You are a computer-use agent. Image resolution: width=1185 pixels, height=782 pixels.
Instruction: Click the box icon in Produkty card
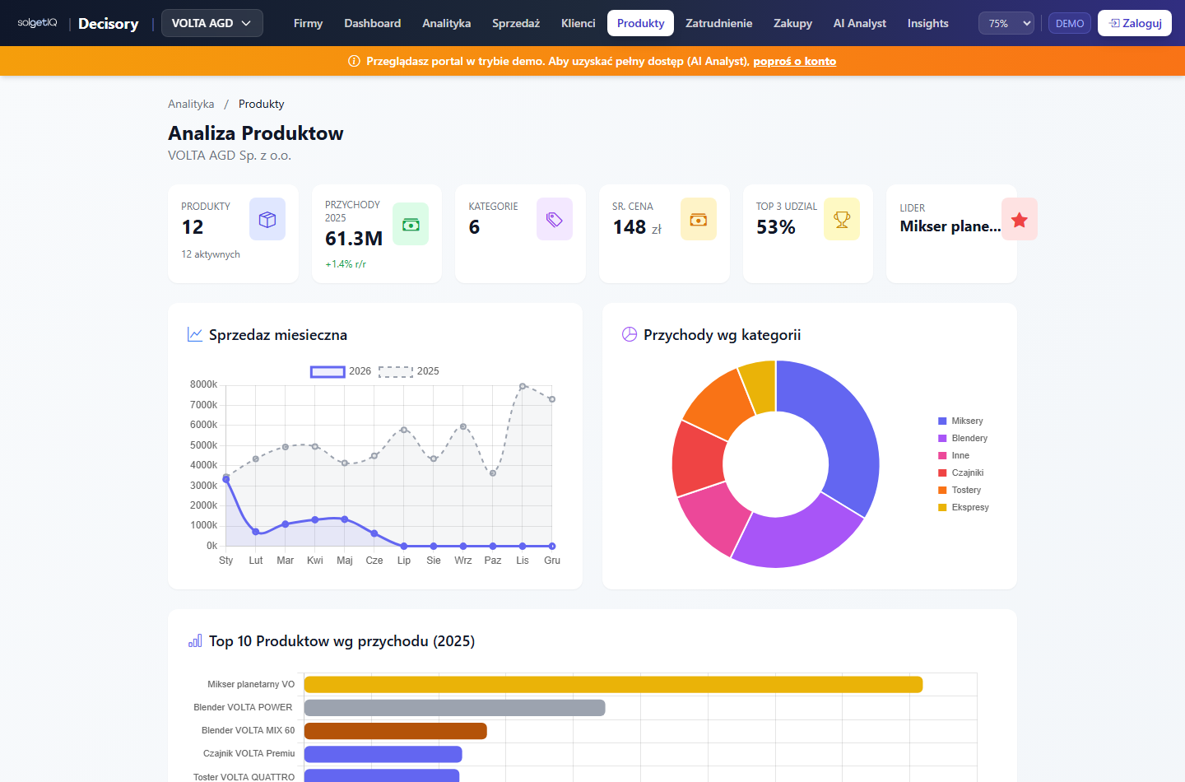click(267, 219)
